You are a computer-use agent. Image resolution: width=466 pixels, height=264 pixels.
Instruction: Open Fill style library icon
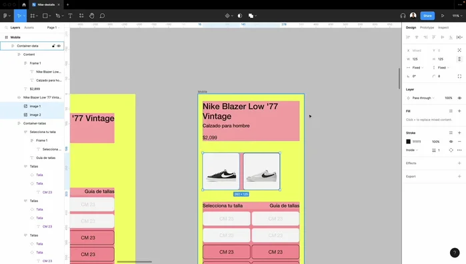tap(451, 111)
